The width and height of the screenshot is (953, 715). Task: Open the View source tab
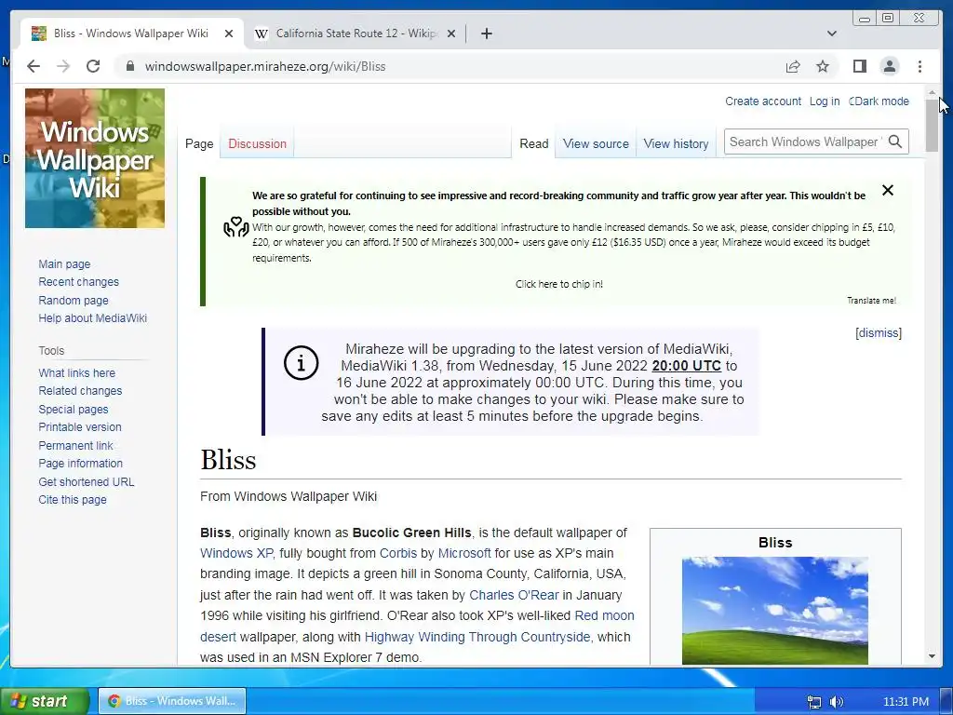point(596,144)
